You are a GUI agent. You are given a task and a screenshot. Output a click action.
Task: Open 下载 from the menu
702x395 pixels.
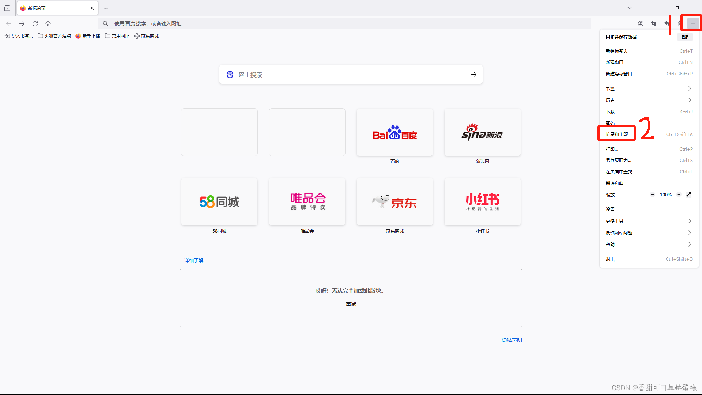[649, 112]
